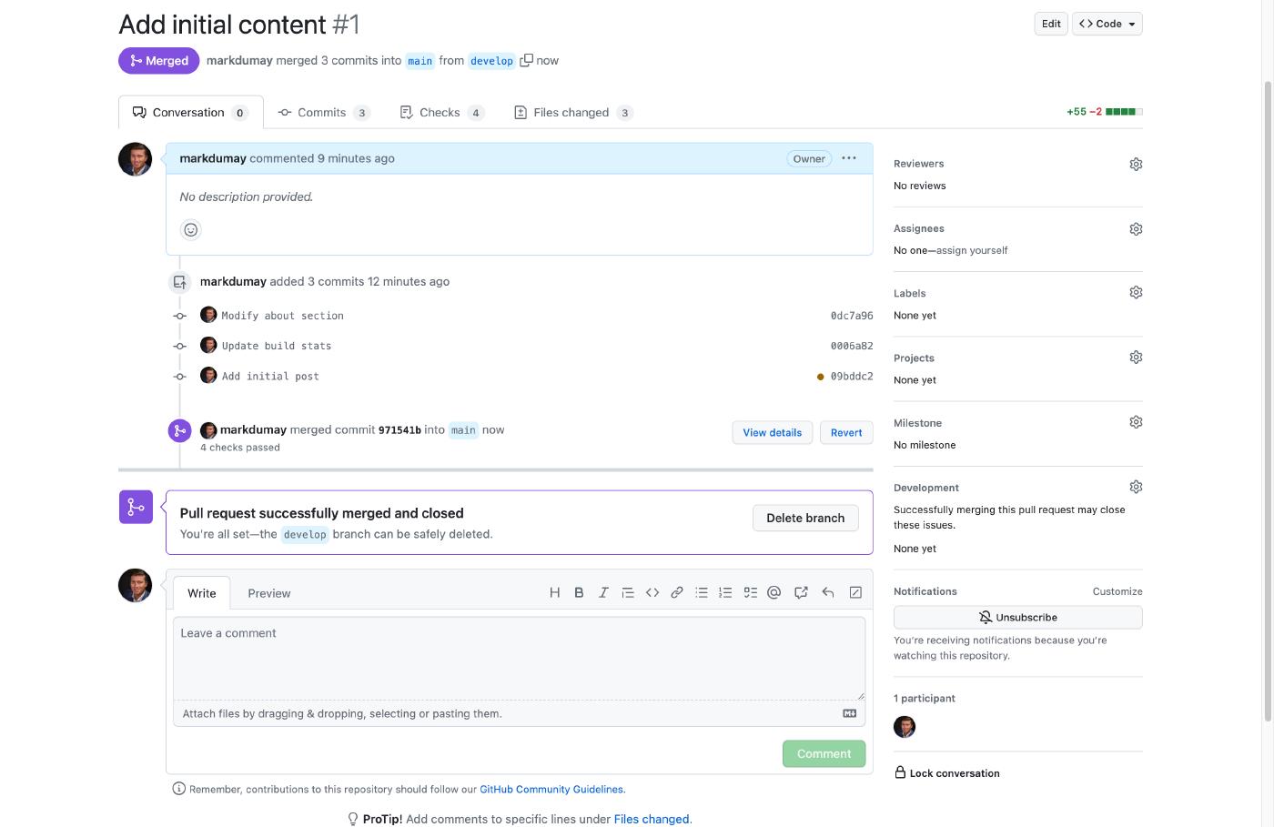Screen dimensions: 1274x827
Task: Open the GitHub Community Guidelines link
Action: coord(551,790)
